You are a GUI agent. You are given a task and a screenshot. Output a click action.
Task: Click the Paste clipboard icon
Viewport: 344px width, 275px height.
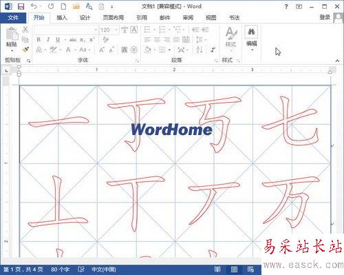tap(12, 34)
